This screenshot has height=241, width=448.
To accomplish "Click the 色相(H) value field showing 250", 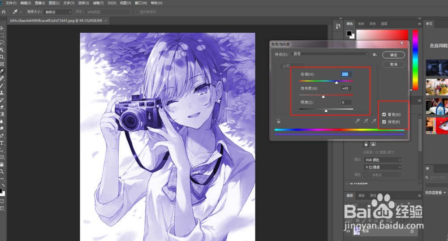I will pos(346,74).
